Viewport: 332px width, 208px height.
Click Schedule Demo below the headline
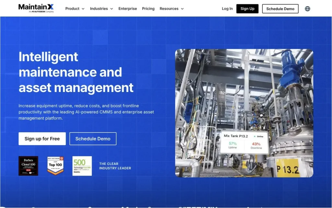coord(93,139)
